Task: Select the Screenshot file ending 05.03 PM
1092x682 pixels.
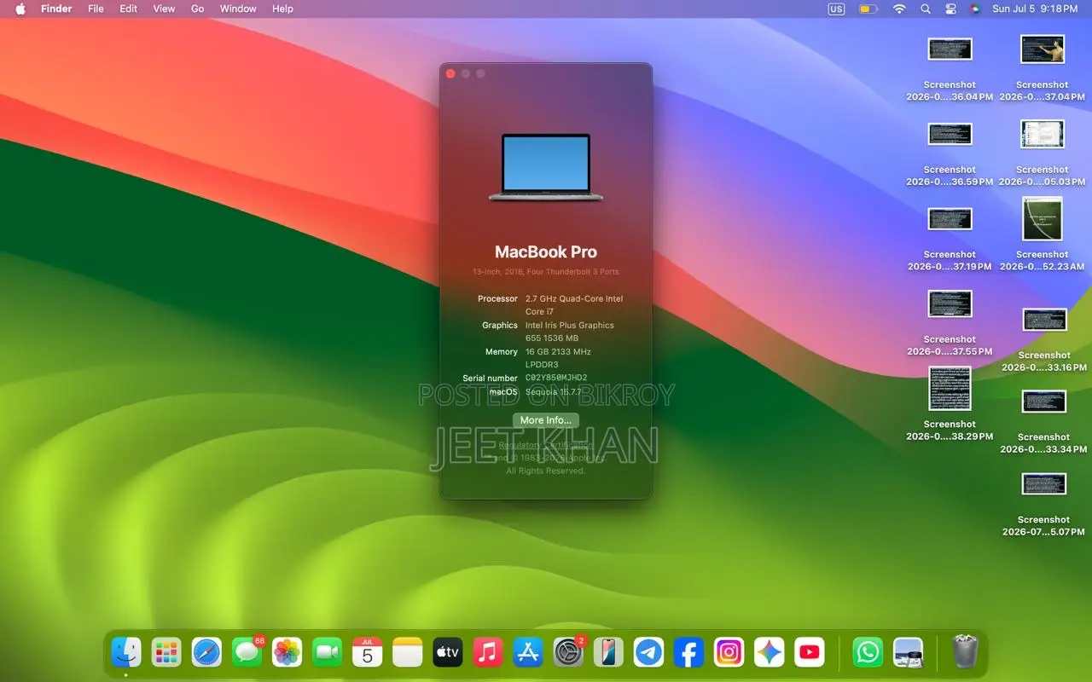Action: coord(1043,153)
